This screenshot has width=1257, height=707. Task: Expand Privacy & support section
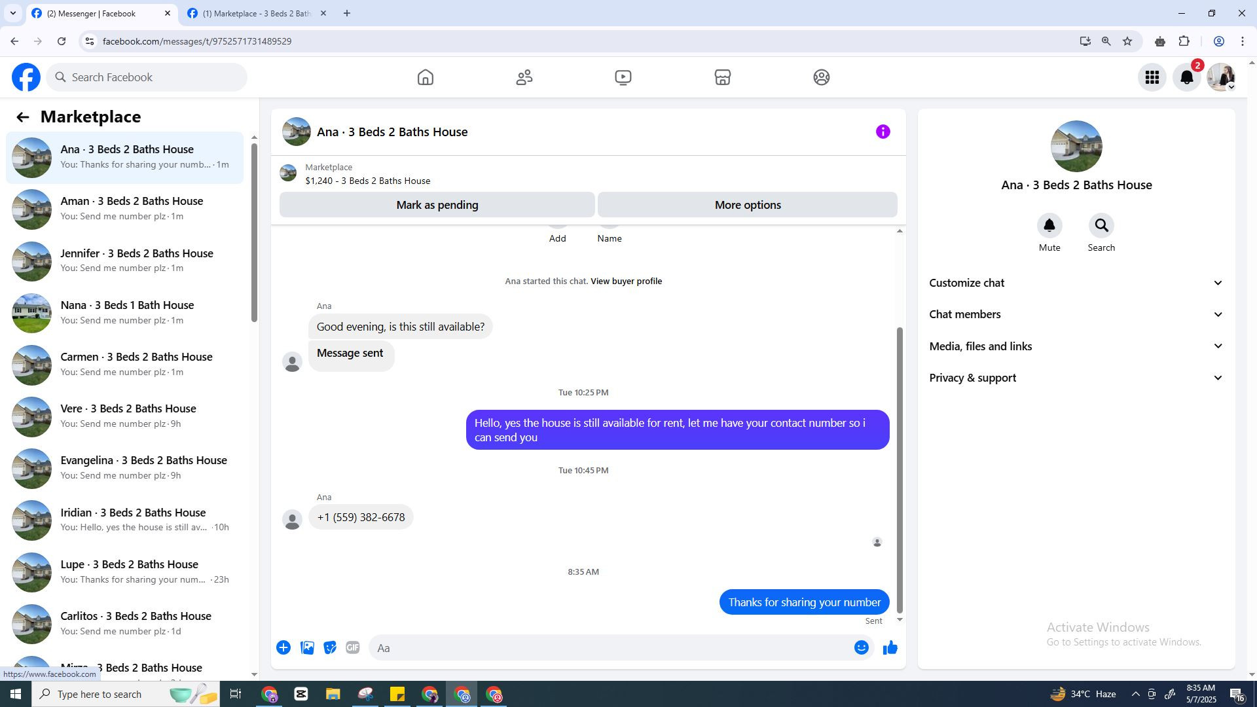[x=1076, y=378]
